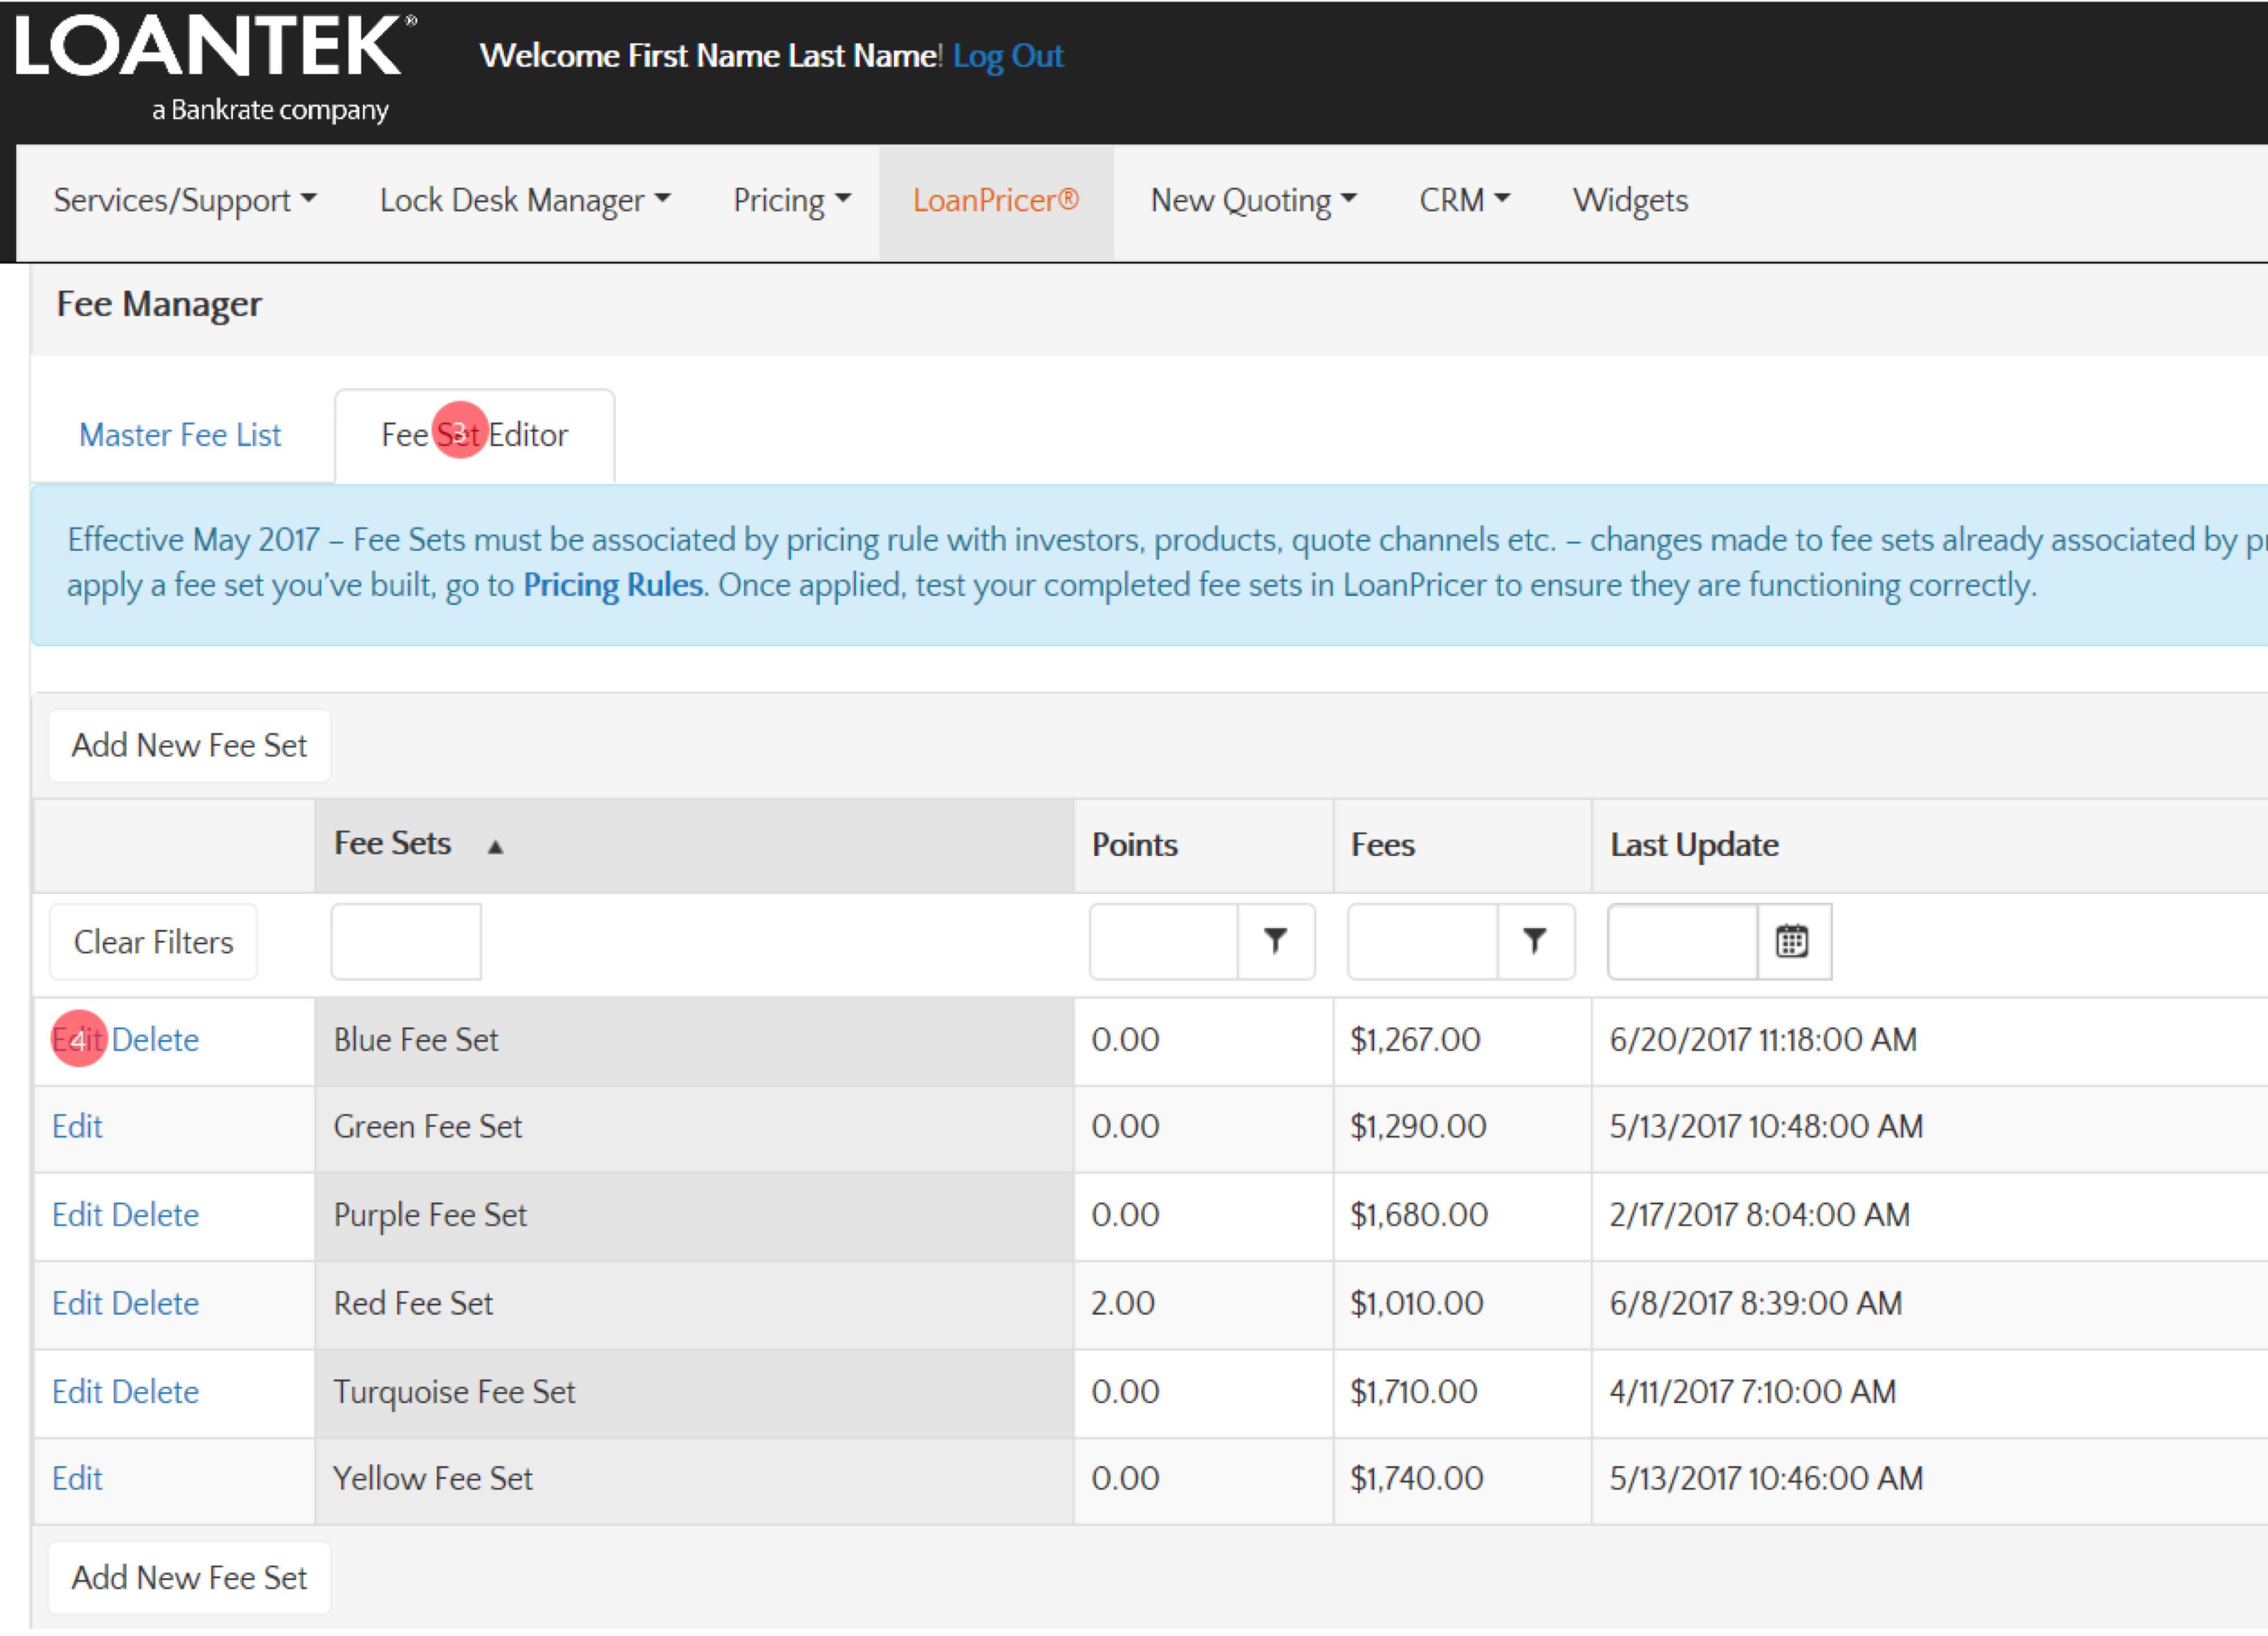Click the Fees column filter icon
2268x1636 pixels.
click(1534, 941)
